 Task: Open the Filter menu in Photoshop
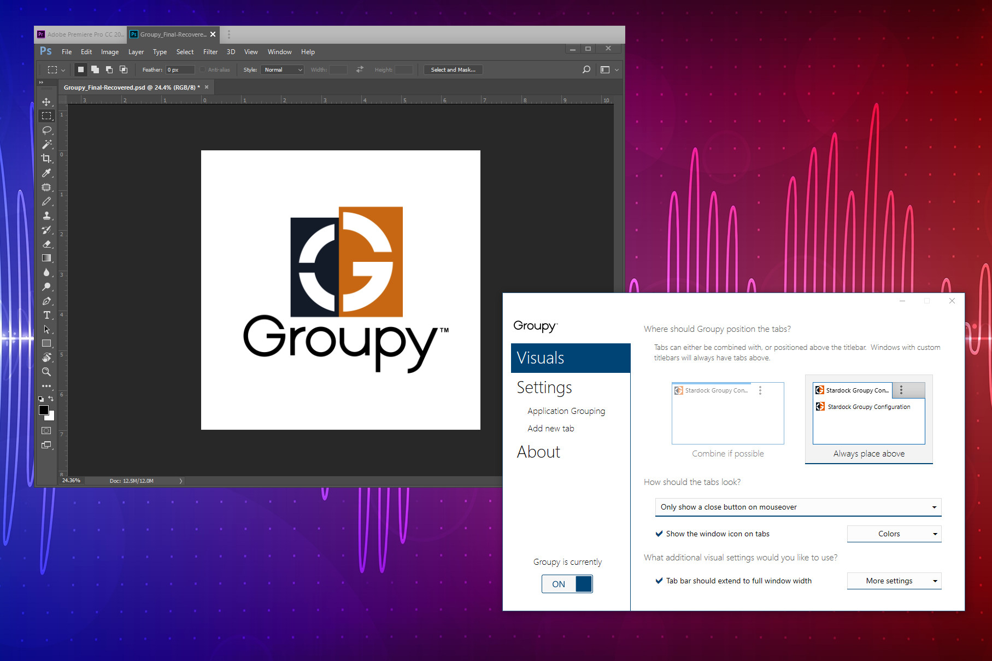point(210,51)
